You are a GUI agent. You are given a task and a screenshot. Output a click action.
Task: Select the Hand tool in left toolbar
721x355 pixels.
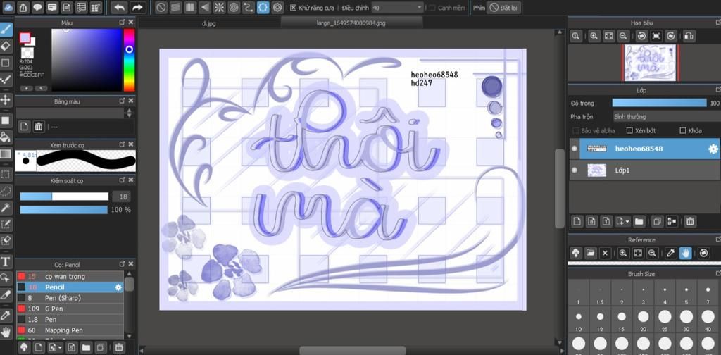click(x=6, y=332)
